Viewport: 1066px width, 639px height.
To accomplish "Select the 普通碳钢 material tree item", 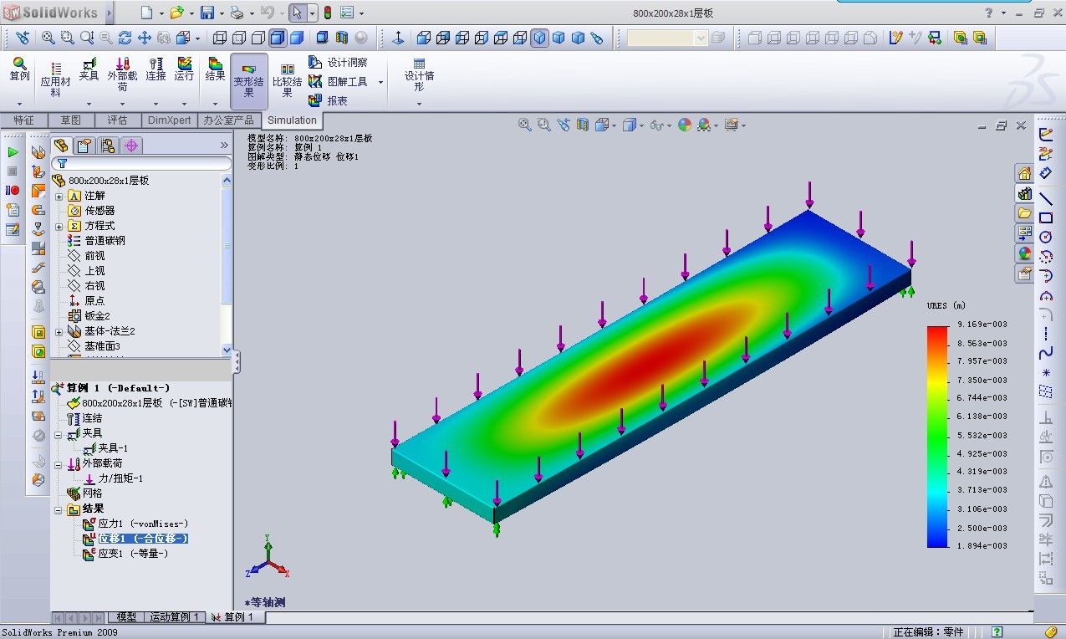I will pos(96,241).
